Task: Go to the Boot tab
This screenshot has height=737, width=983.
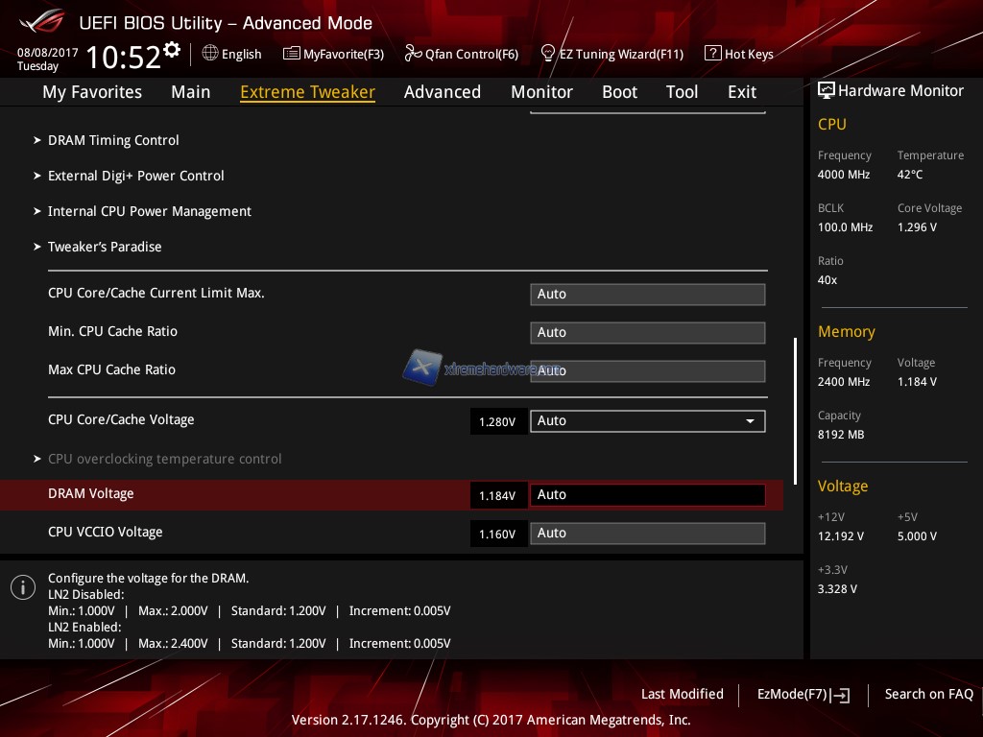Action: click(x=619, y=92)
